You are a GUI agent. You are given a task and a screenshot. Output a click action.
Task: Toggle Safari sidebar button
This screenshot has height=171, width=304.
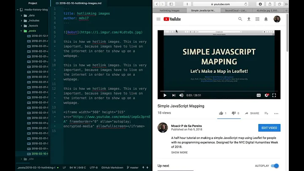pos(171,4)
